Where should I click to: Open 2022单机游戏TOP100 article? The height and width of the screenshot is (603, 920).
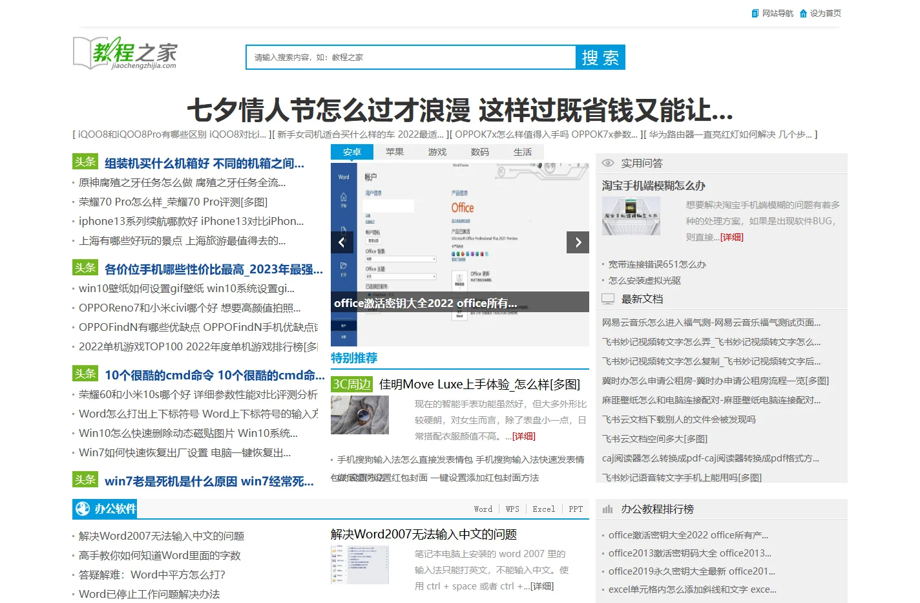pos(198,346)
